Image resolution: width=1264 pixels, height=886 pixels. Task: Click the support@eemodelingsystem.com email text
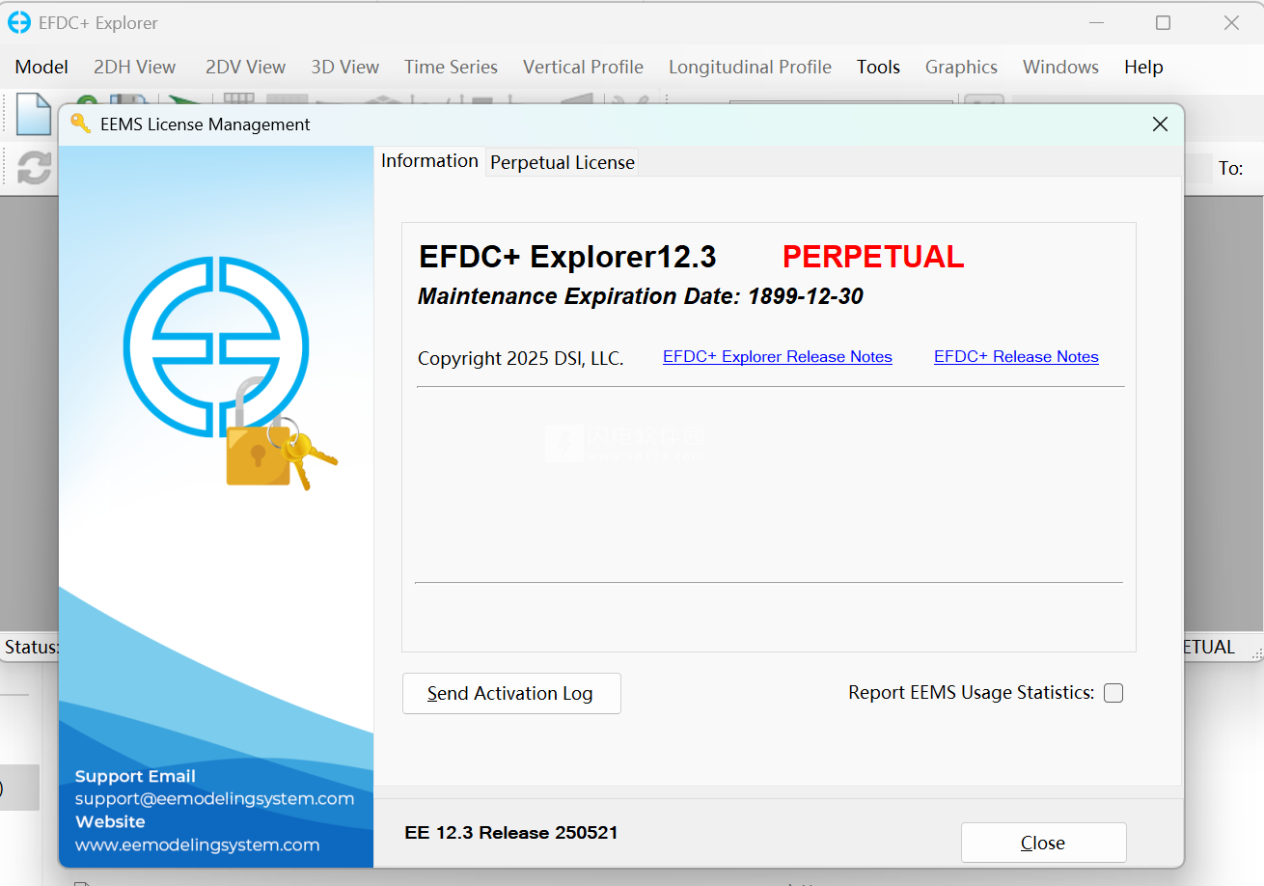[x=214, y=799]
